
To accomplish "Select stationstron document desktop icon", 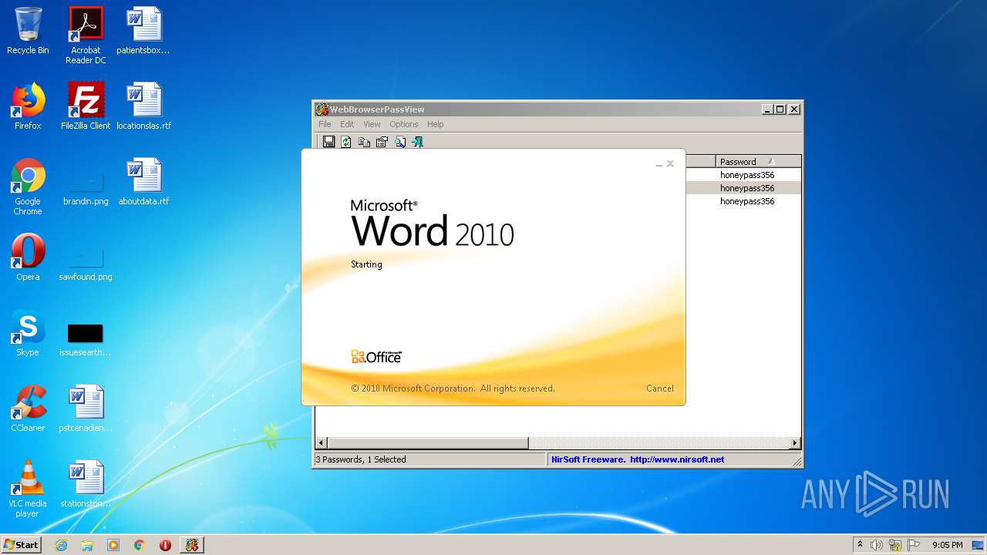I will pyautogui.click(x=86, y=484).
